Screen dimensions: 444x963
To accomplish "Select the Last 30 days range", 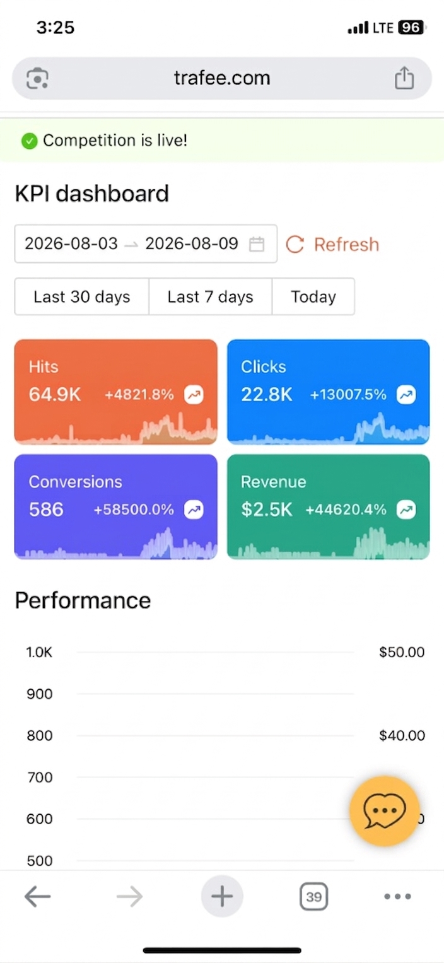I will [x=82, y=296].
